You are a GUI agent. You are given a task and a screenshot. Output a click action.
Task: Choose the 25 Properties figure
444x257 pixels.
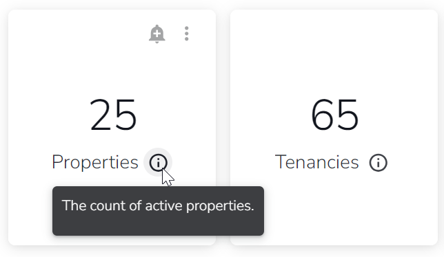coord(113,115)
